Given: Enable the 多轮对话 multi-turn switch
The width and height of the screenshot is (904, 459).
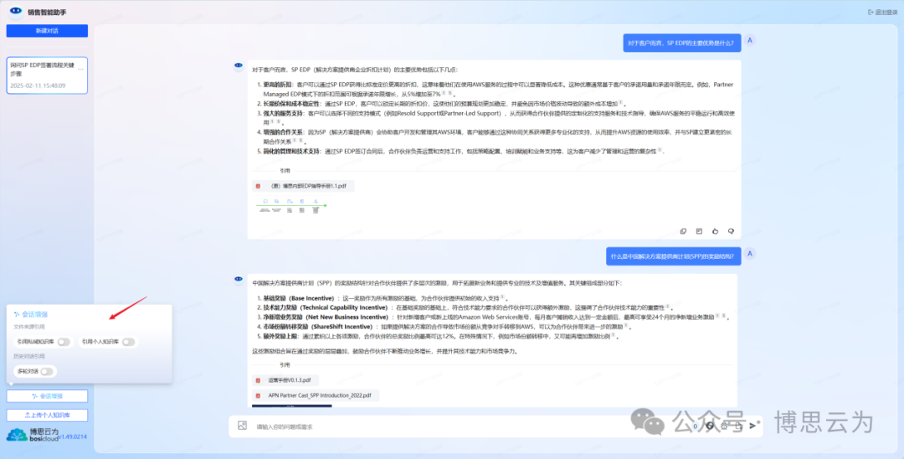Looking at the screenshot, I should tap(47, 371).
